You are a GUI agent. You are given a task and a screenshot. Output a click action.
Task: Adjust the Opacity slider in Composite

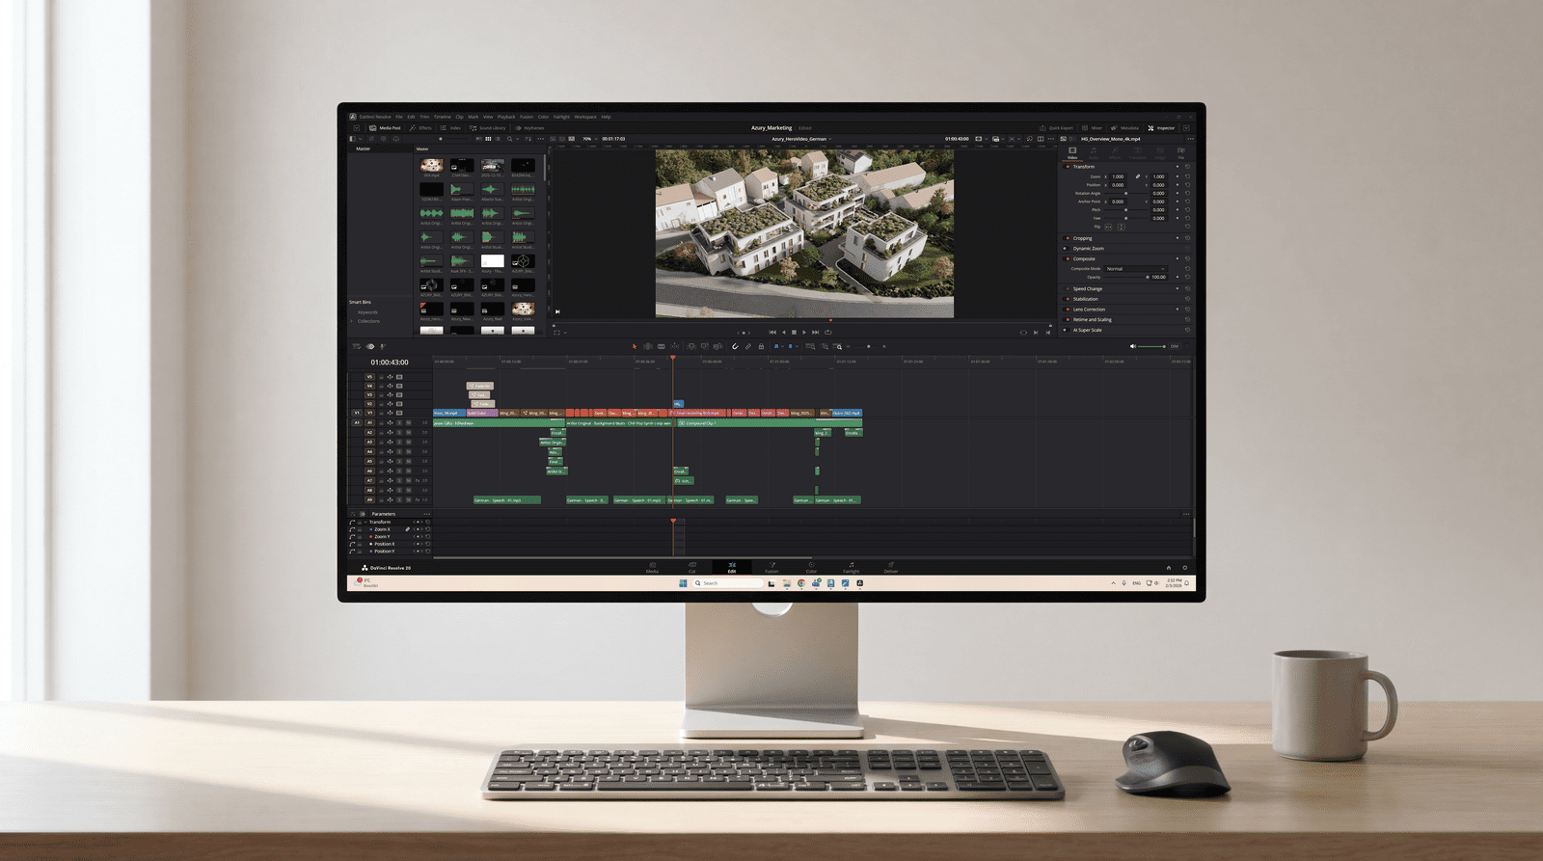click(x=1126, y=277)
